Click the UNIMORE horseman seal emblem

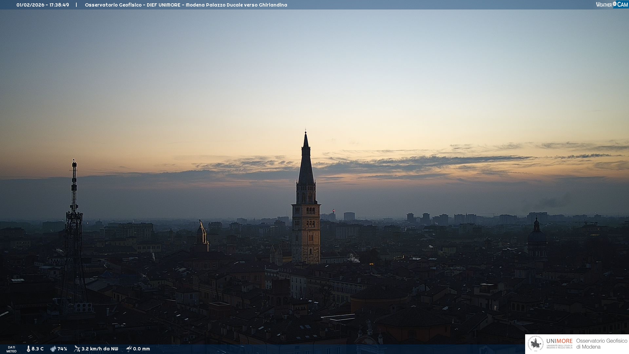tap(536, 344)
